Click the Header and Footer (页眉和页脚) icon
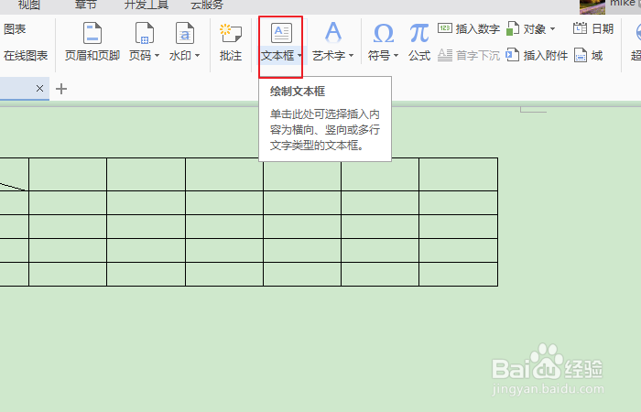 click(92, 33)
